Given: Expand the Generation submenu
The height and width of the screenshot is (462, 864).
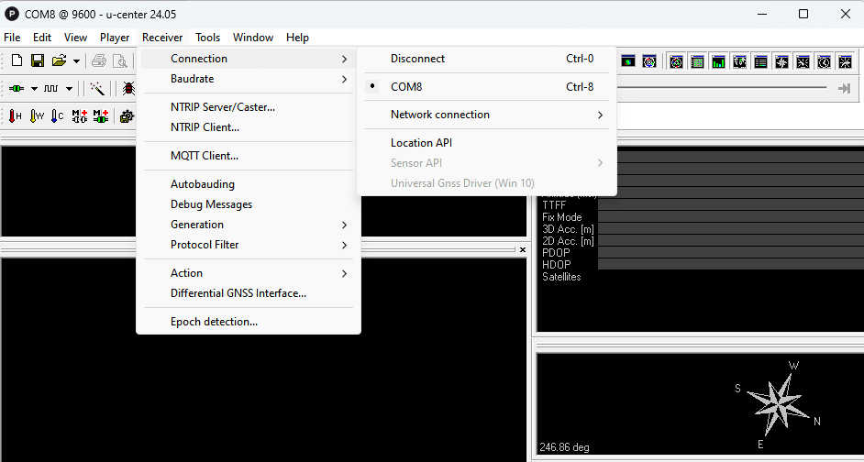Looking at the screenshot, I should point(248,225).
